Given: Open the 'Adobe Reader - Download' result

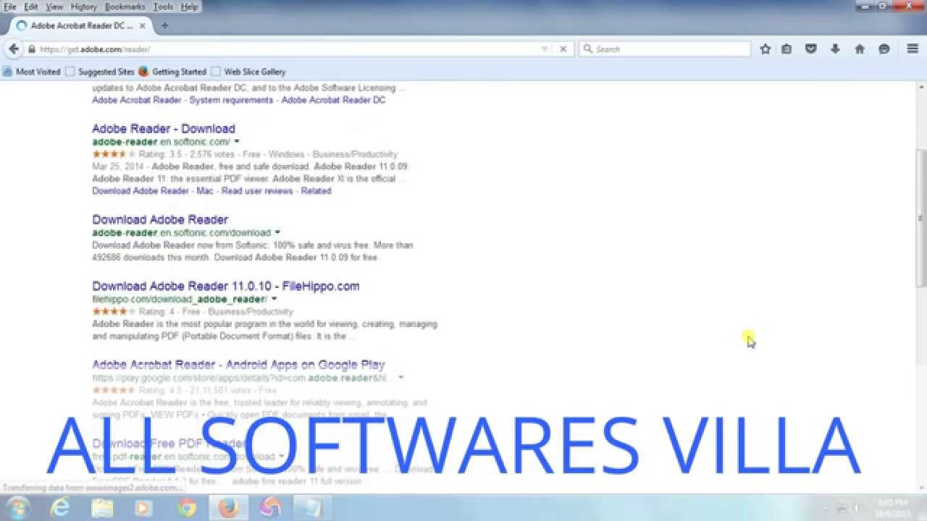Looking at the screenshot, I should pyautogui.click(x=164, y=129).
